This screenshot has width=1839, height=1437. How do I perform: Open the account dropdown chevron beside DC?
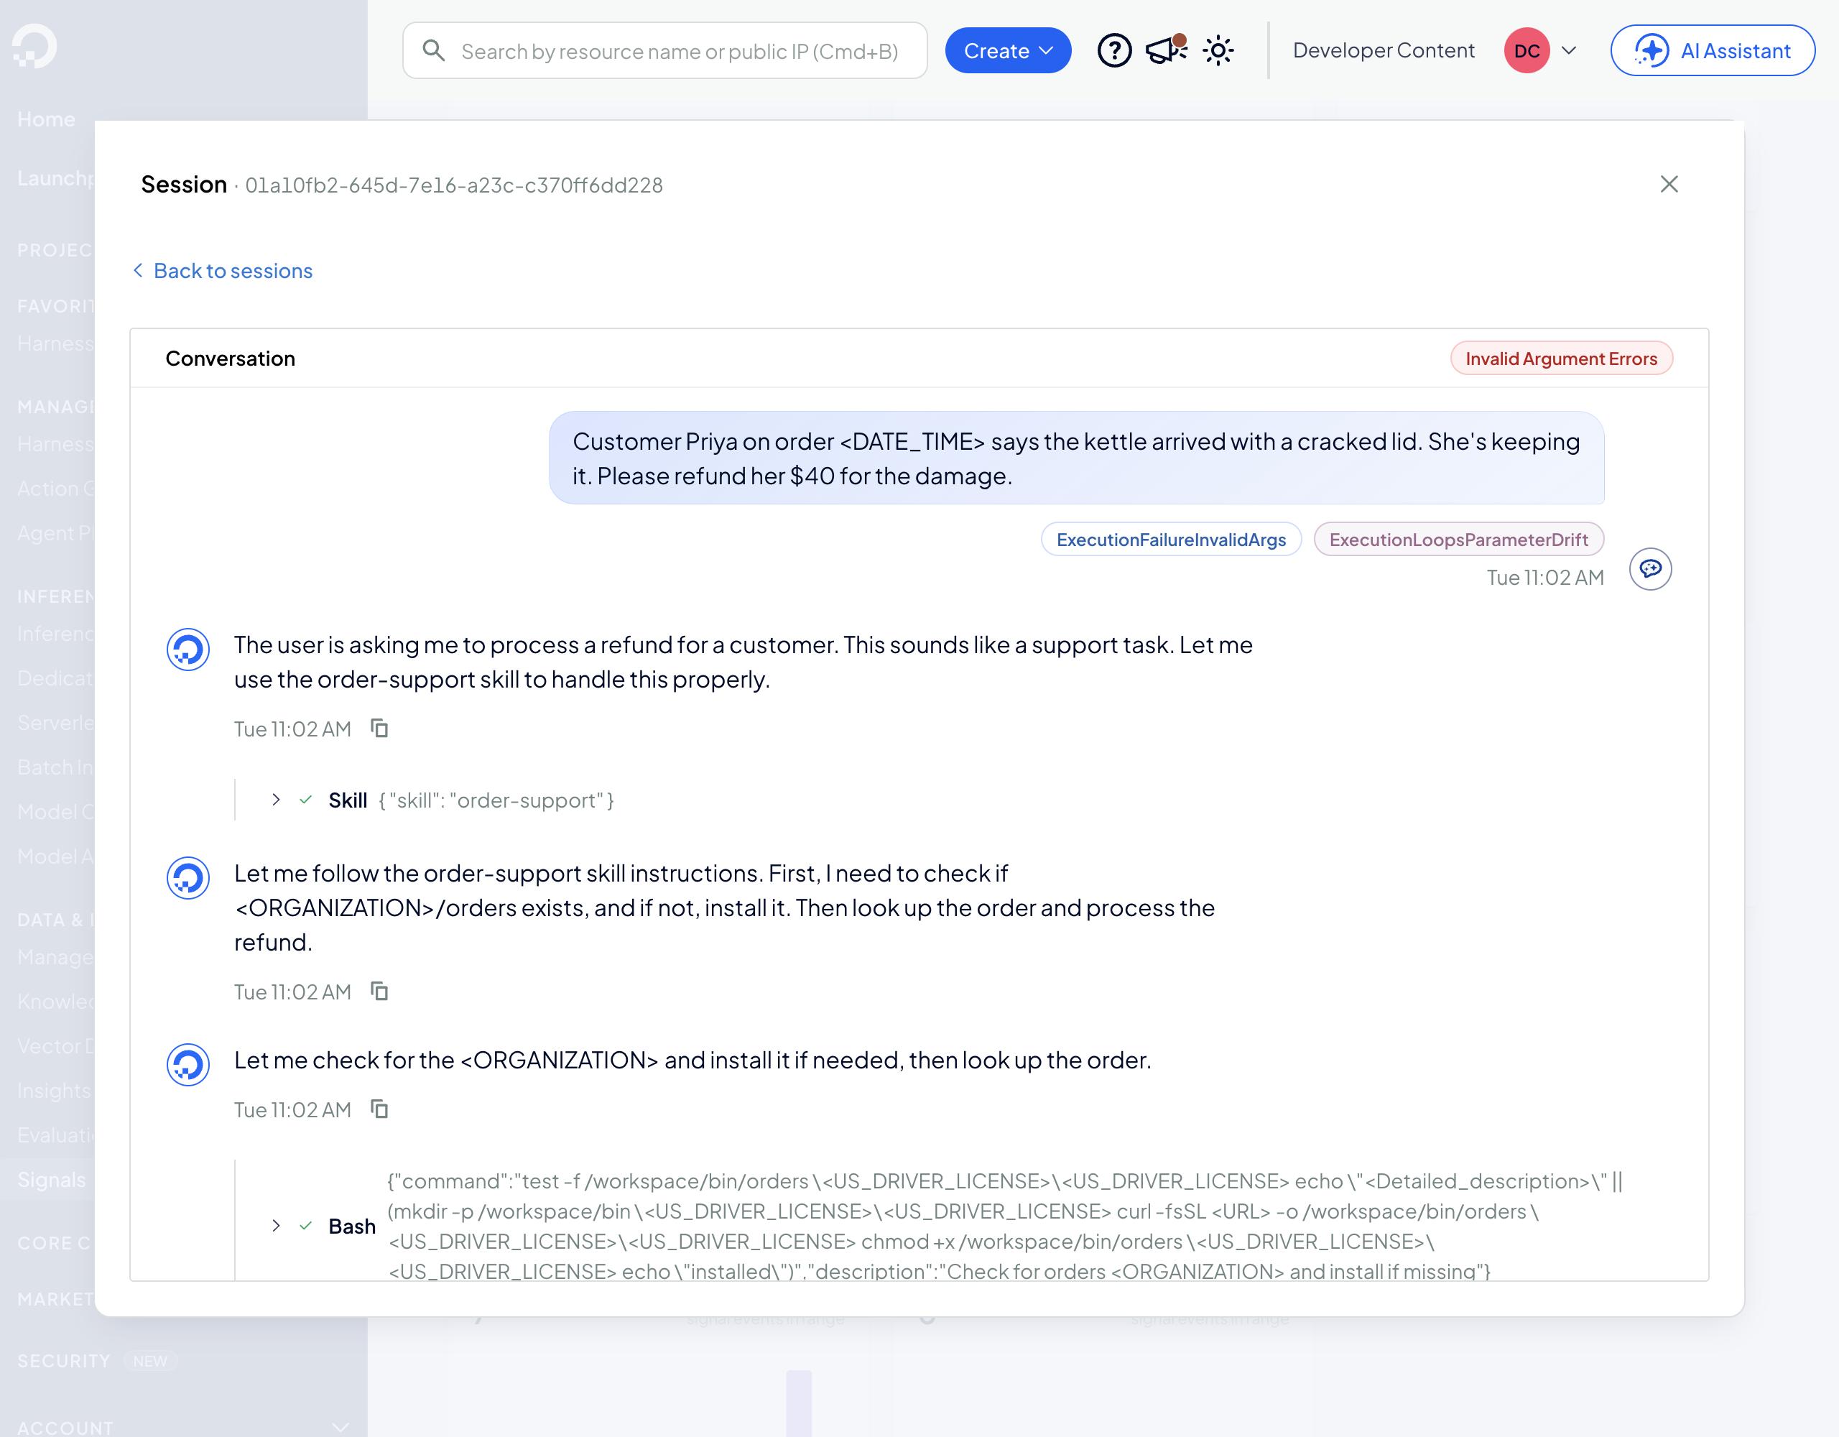click(x=1569, y=50)
